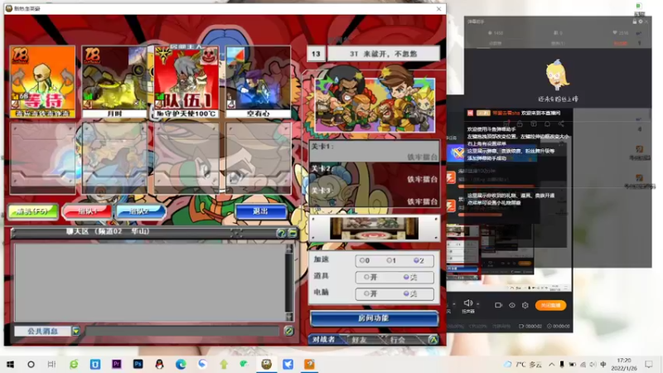Click the chat help question mark icon

[280, 233]
